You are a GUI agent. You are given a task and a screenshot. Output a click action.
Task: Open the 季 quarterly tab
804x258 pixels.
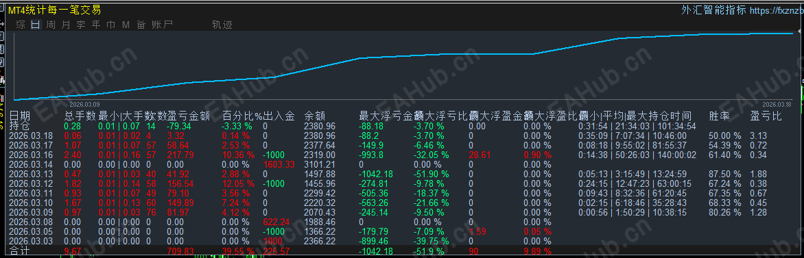click(80, 25)
